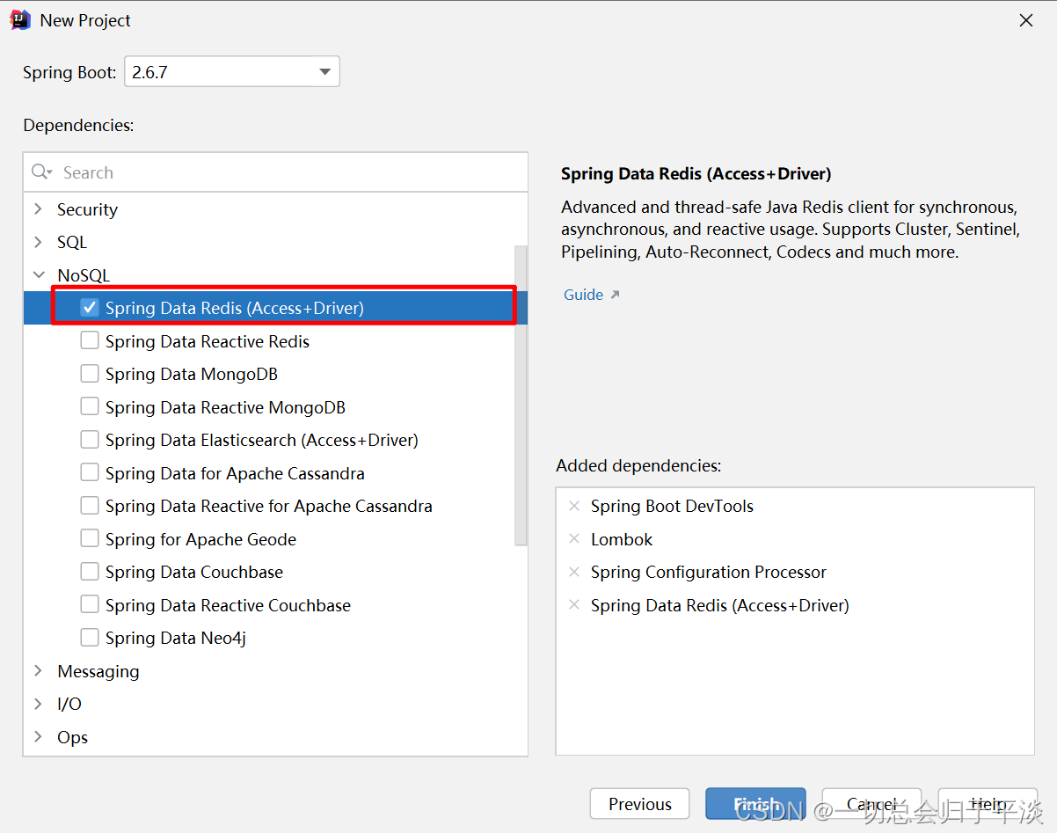
Task: Expand the Messaging category
Action: click(x=37, y=671)
